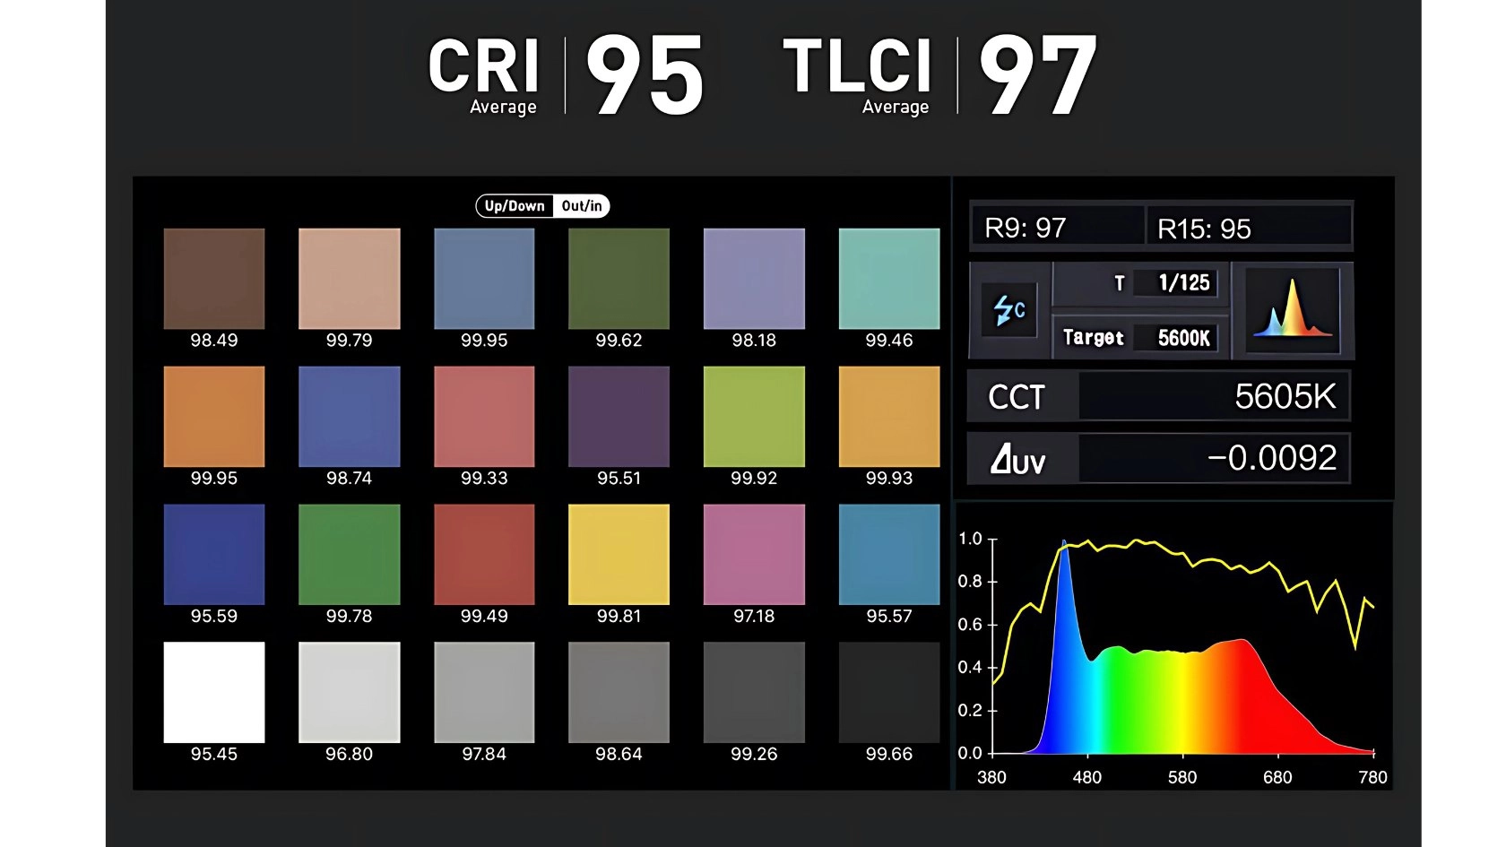Select the R15: 95 tab
This screenshot has height=847, width=1506.
click(x=1248, y=228)
